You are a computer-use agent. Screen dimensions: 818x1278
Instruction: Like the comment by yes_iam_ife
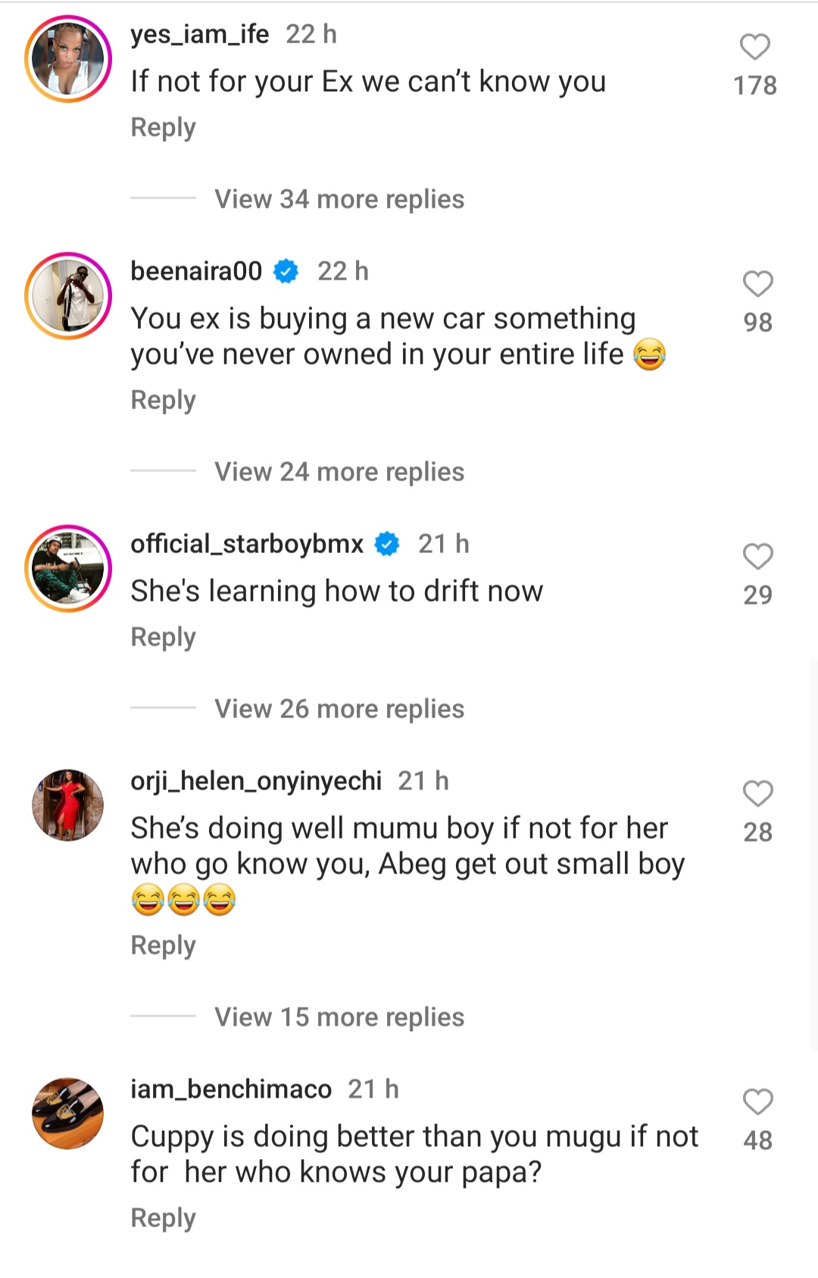coord(754,47)
